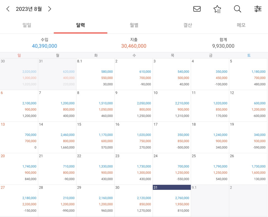Open the envelope messages icon
The width and height of the screenshot is (268, 217).
point(197,9)
